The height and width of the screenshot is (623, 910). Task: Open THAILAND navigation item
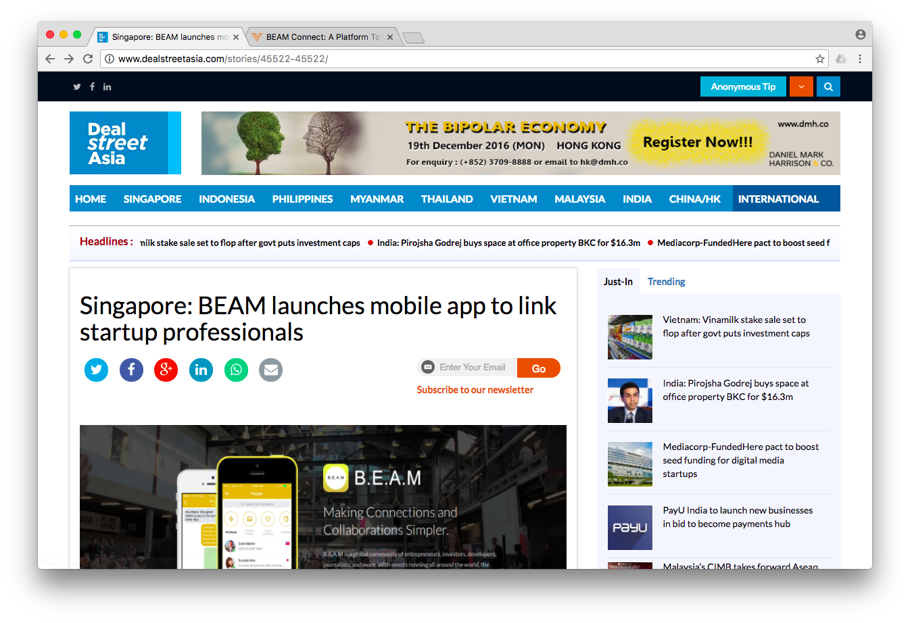(447, 199)
